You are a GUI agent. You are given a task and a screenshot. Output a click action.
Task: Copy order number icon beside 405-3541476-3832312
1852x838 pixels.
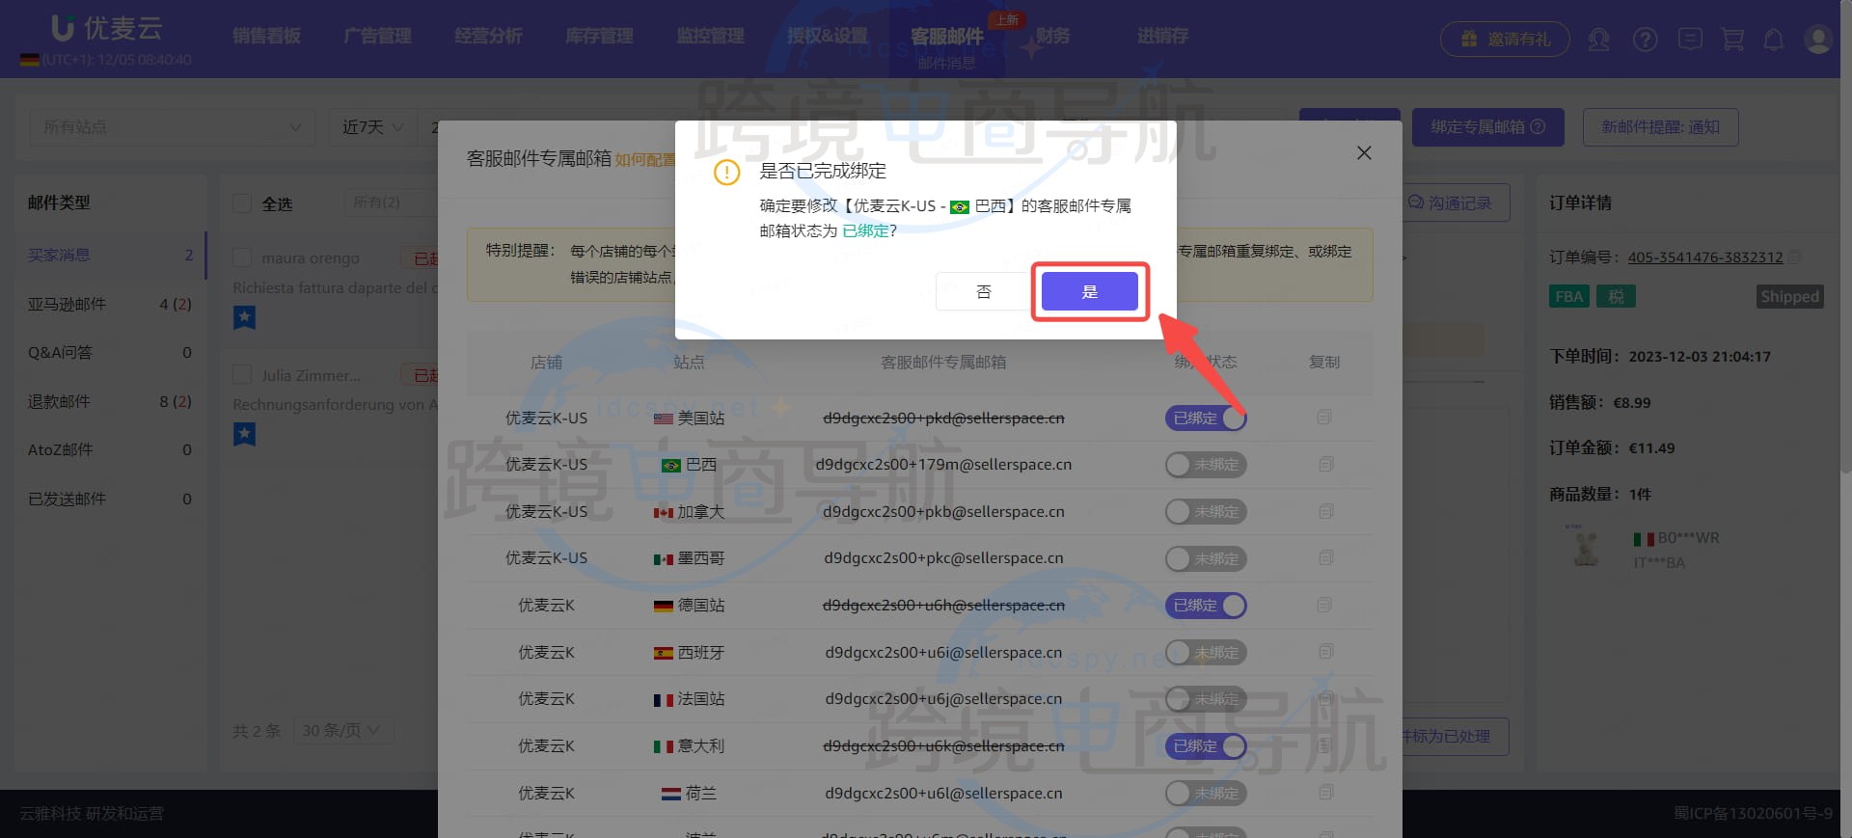1794,257
